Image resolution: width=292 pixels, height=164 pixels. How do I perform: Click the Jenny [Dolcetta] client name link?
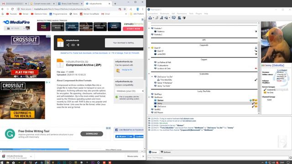pyautogui.click(x=275, y=66)
